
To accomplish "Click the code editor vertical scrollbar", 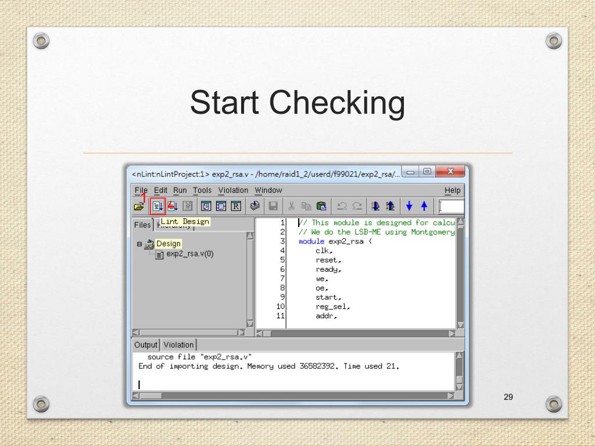I will 460,273.
